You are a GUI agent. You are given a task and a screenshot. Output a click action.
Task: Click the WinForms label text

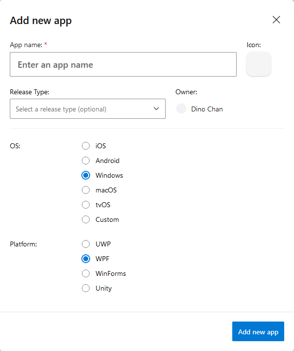(111, 273)
